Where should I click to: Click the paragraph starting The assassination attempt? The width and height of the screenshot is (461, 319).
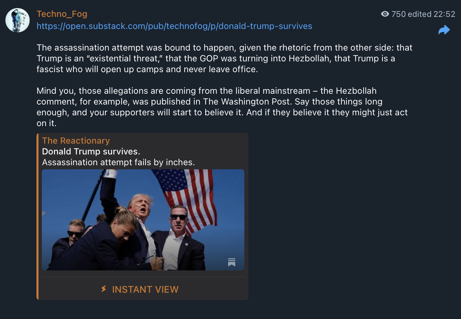pyautogui.click(x=225, y=58)
